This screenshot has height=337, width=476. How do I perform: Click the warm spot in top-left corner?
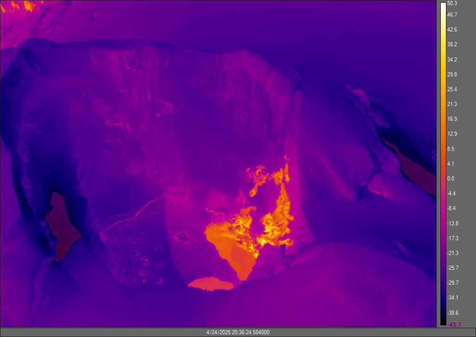pos(28,6)
